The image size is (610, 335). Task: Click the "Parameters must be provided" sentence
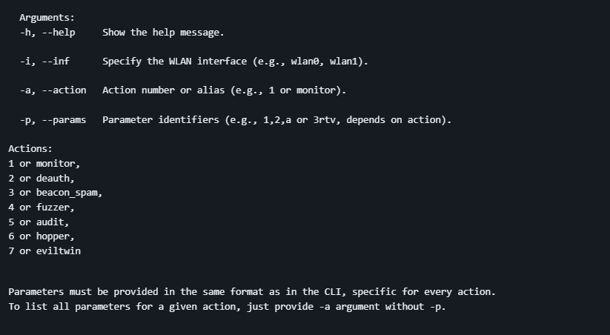(252, 292)
